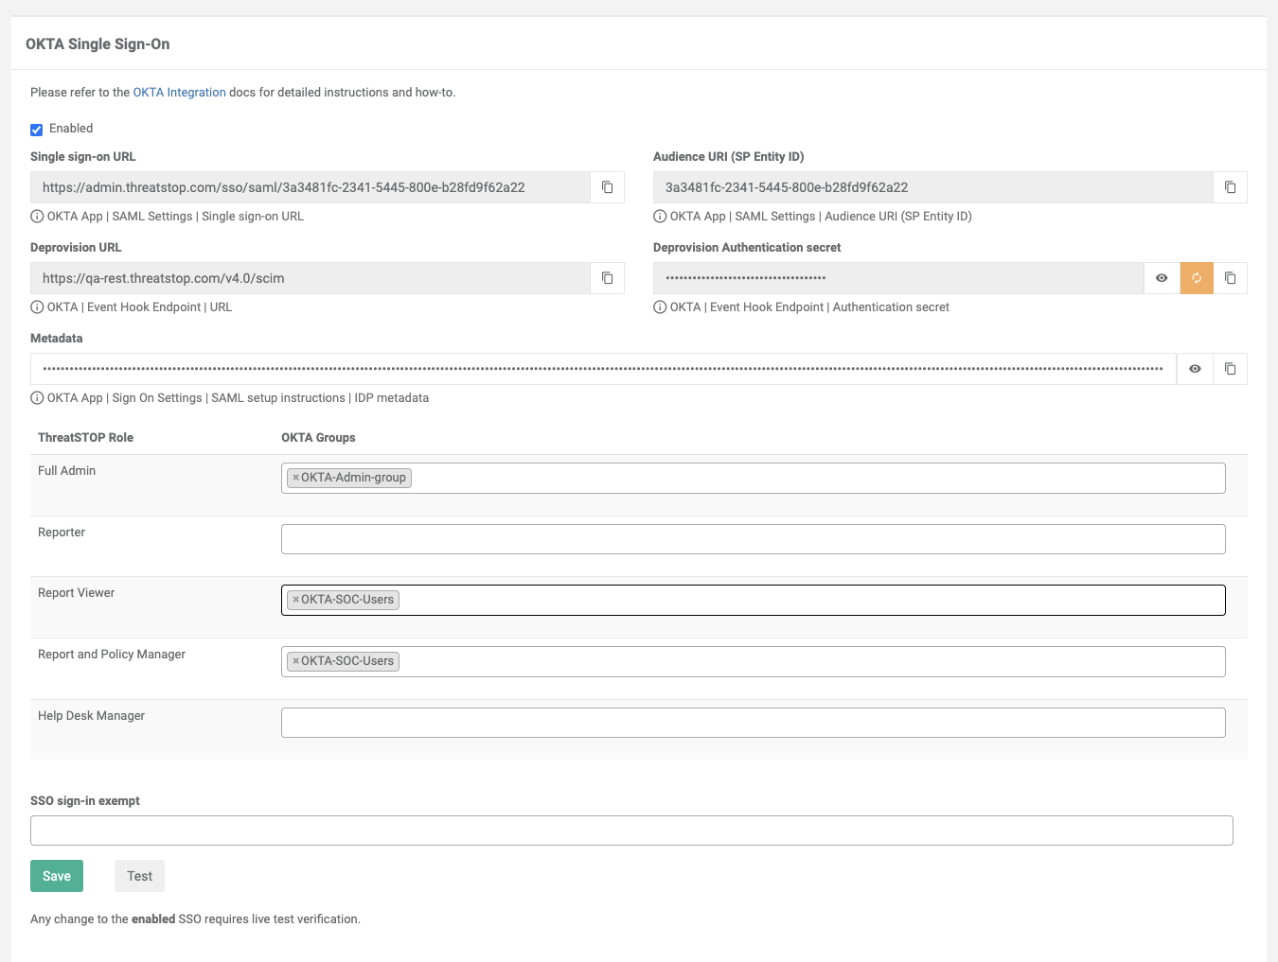
Task: Open the Help Desk Manager groups selector
Action: click(753, 723)
